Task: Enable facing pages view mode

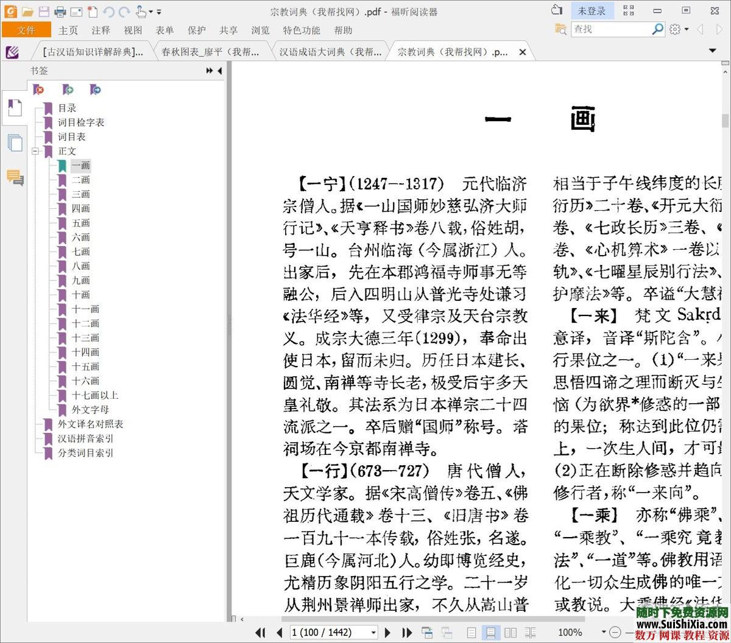Action: click(x=510, y=632)
